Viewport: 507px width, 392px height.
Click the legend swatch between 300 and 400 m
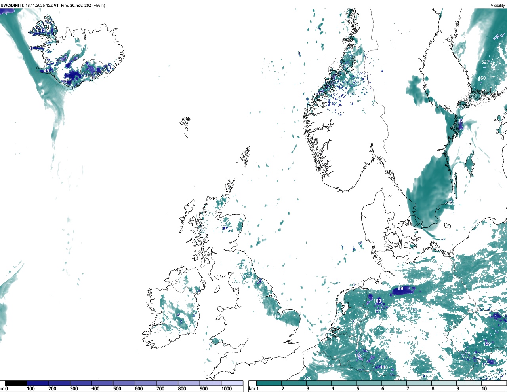(81, 383)
